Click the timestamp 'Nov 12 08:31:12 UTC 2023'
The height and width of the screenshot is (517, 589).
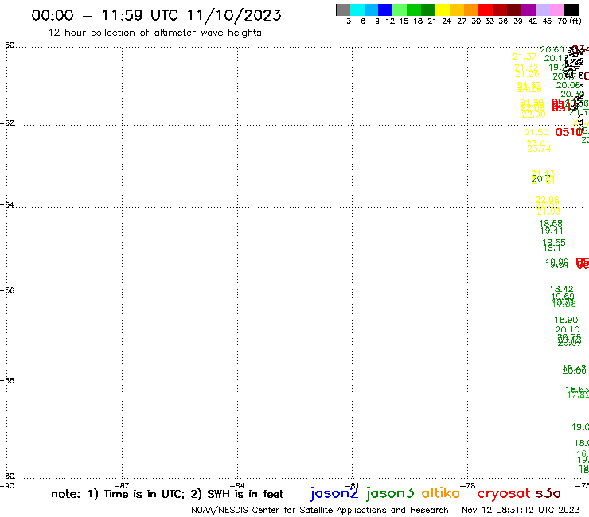(x=521, y=510)
